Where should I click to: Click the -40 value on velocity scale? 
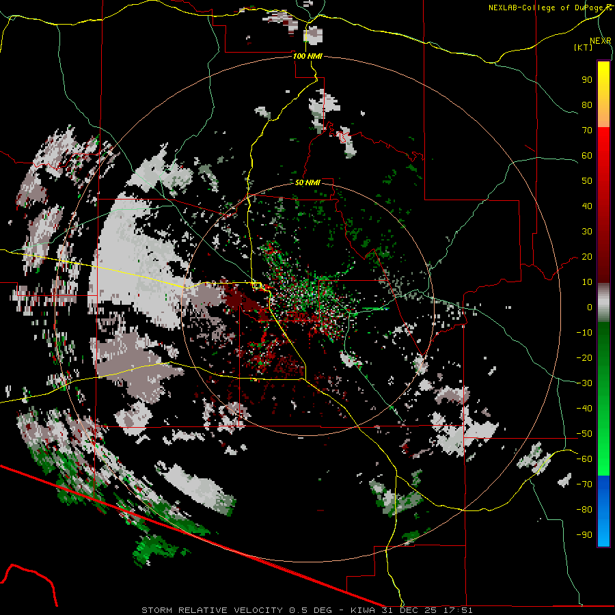584,409
